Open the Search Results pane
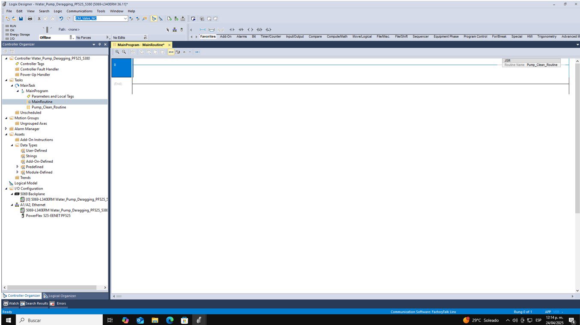Image resolution: width=580 pixels, height=325 pixels. pyautogui.click(x=34, y=304)
